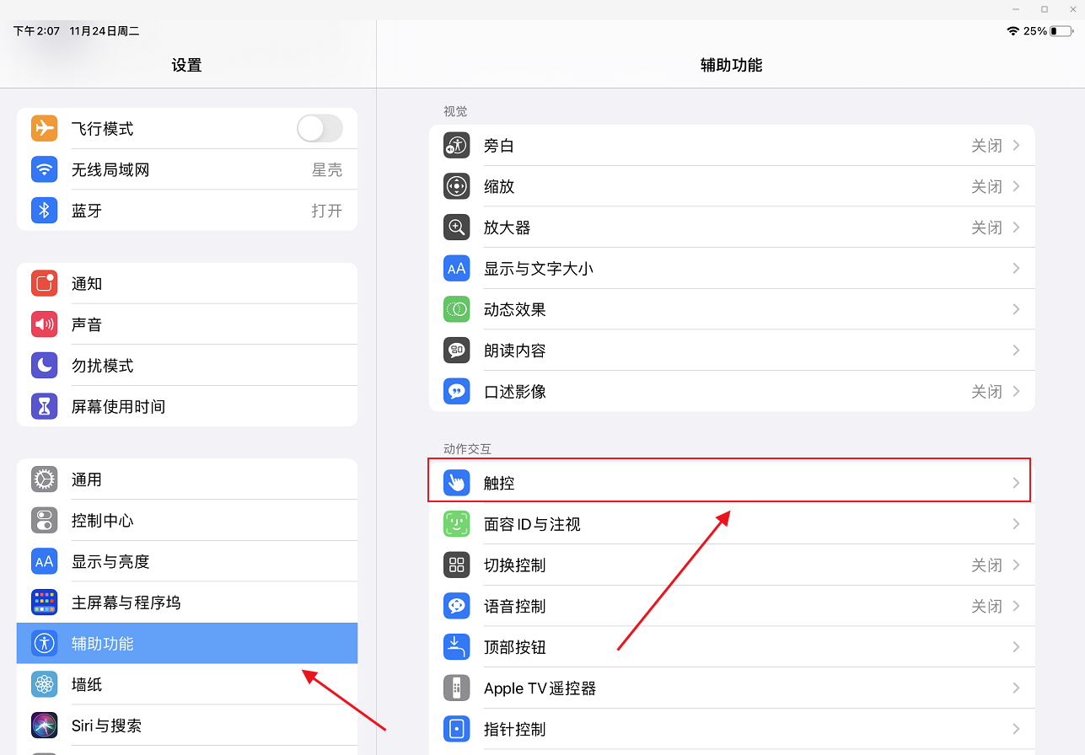Open 显示与文字大小 via its AA icon
This screenshot has width=1085, height=755.
point(456,268)
